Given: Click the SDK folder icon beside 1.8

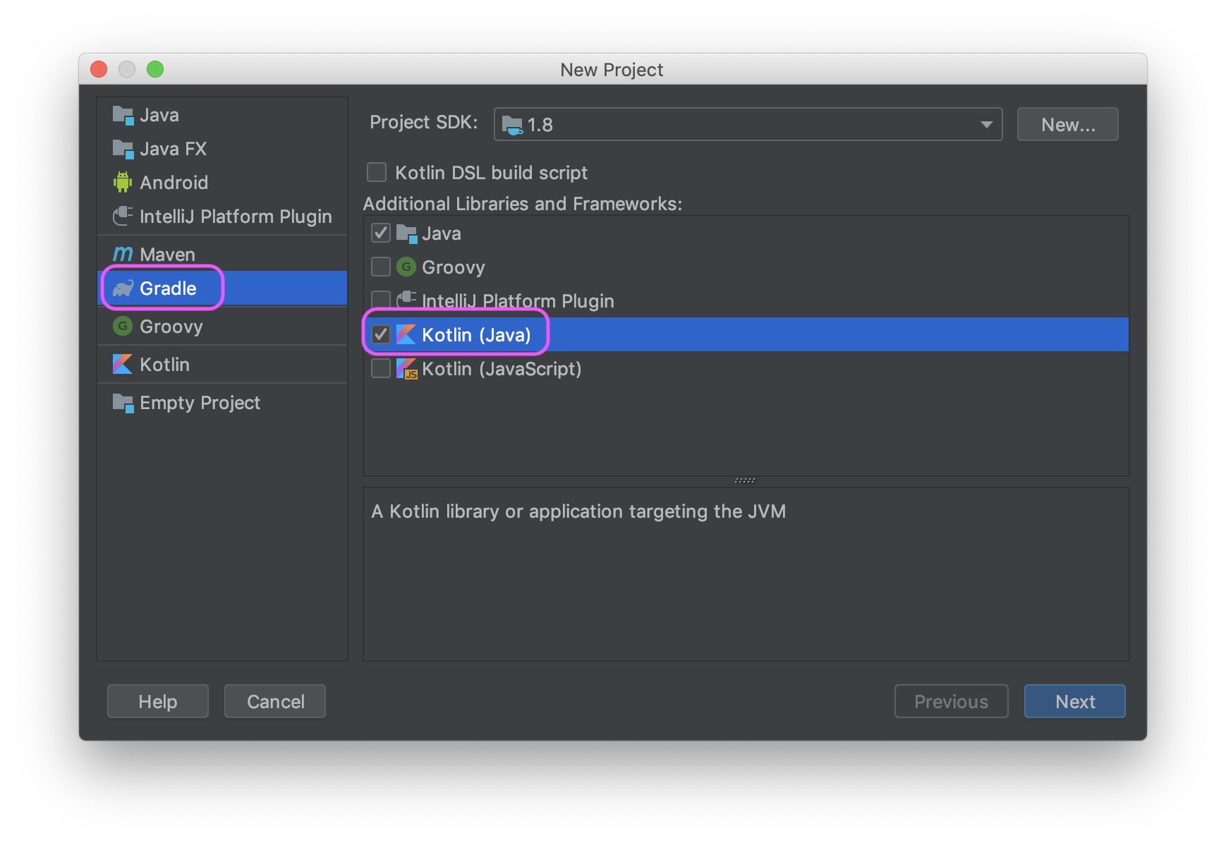Looking at the screenshot, I should pyautogui.click(x=512, y=125).
